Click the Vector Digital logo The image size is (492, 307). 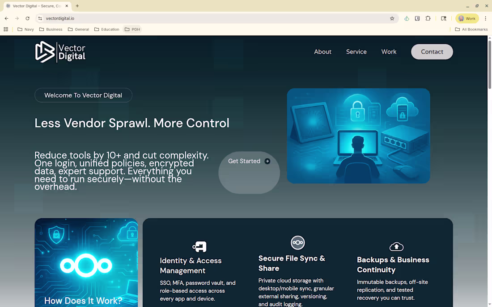pyautogui.click(x=60, y=52)
